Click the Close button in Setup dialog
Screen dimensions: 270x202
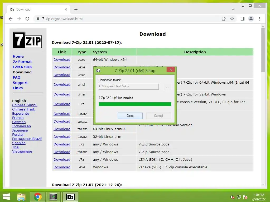(x=130, y=116)
